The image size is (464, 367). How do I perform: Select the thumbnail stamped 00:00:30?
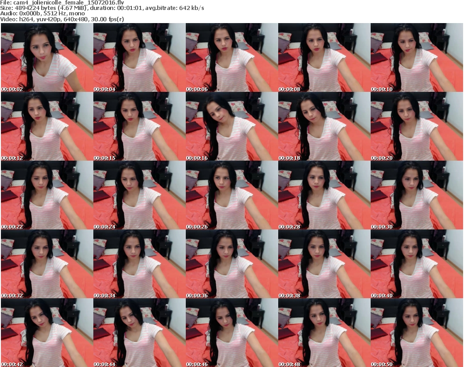point(417,195)
